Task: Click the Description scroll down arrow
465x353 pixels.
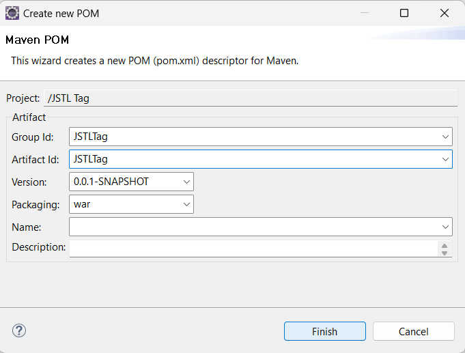Action: click(x=445, y=253)
